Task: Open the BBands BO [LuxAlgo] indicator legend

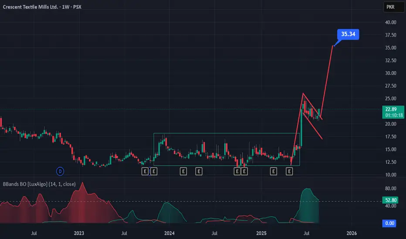Action: pyautogui.click(x=39, y=184)
